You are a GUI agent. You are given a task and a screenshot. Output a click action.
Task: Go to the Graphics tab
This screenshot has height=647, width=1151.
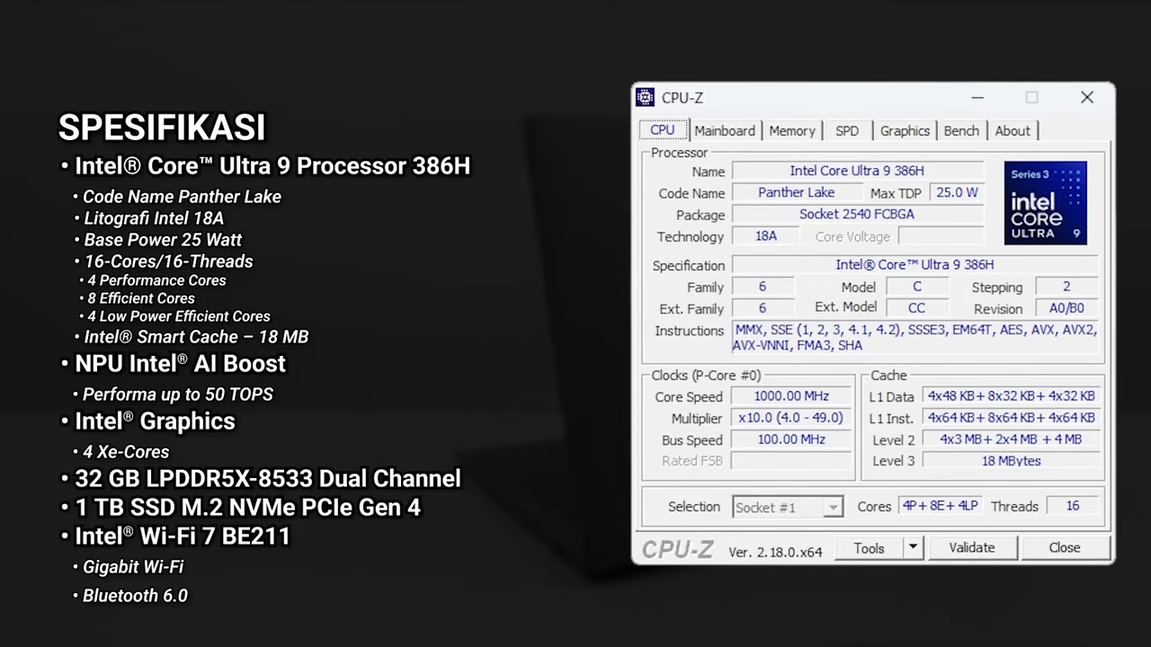pyautogui.click(x=905, y=130)
